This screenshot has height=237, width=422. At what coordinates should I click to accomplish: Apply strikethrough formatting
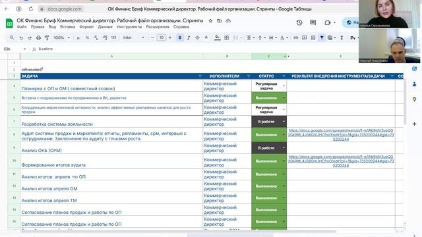[x=197, y=38]
